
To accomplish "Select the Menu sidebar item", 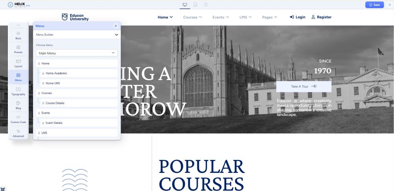I will pos(19,77).
